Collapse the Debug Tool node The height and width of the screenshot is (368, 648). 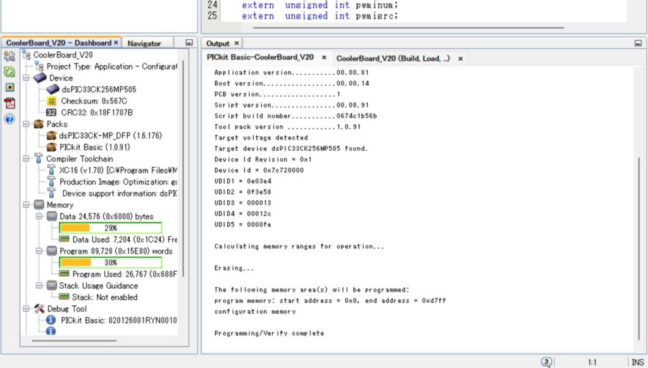tap(26, 308)
